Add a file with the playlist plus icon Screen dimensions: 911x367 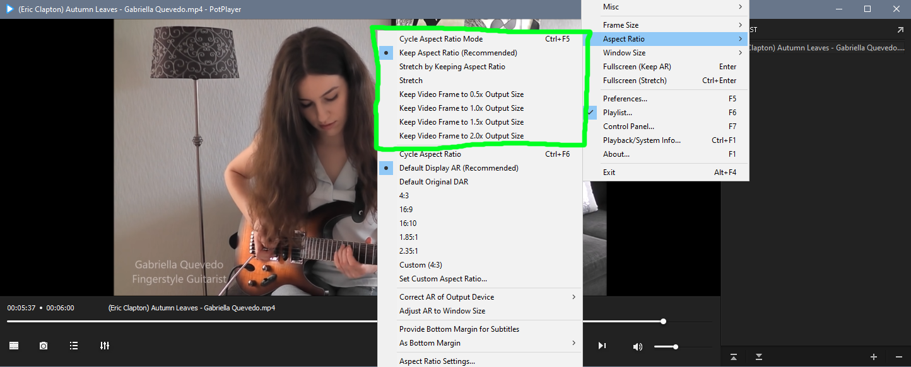874,357
